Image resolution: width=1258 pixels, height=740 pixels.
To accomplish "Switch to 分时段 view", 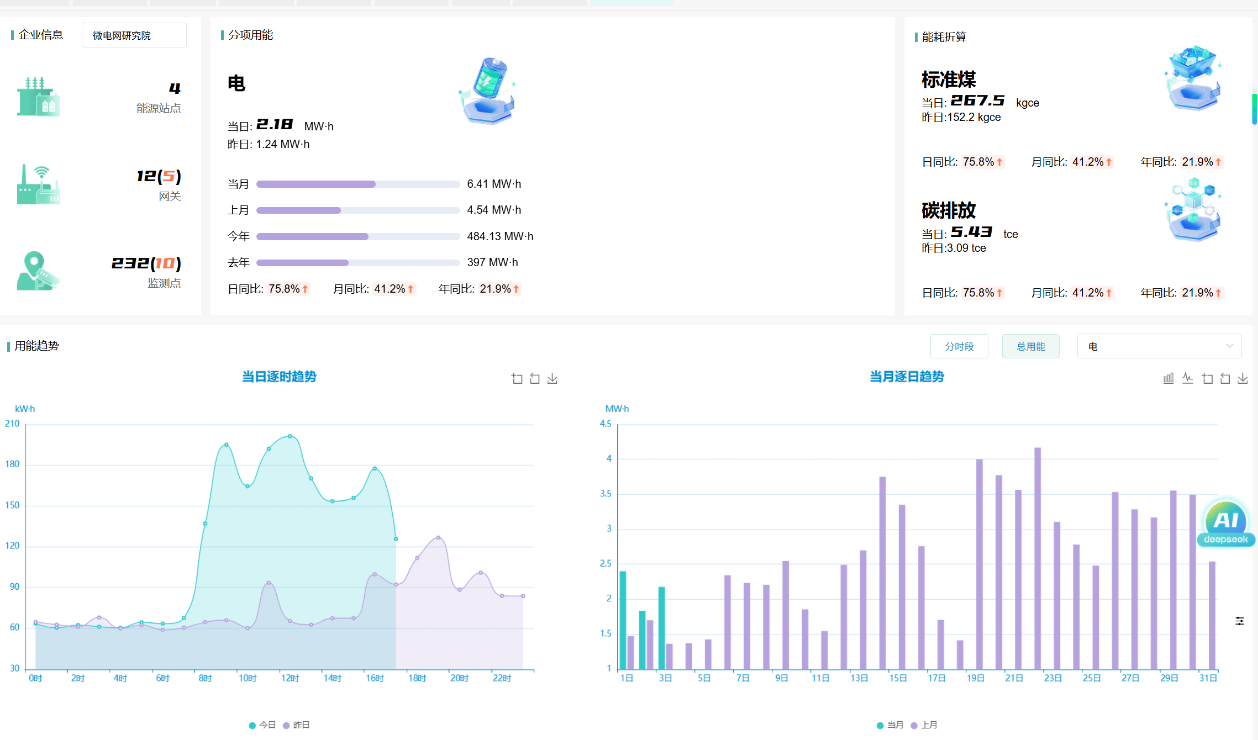I will coord(959,346).
